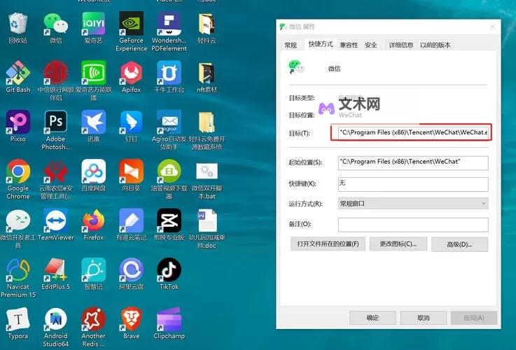Open 油管视频下载器 shortcut

[x=169, y=171]
